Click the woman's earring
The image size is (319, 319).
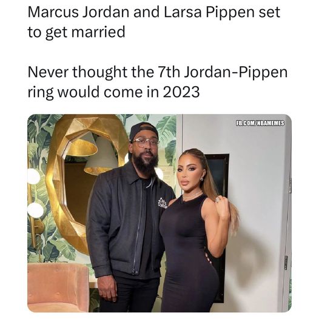click(x=201, y=179)
